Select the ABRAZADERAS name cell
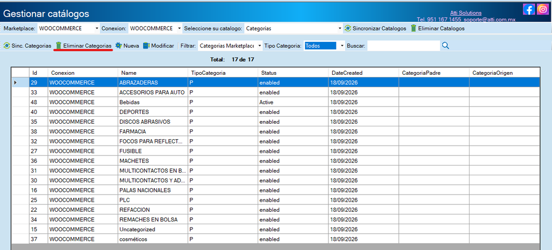The image size is (552, 250). tap(153, 82)
